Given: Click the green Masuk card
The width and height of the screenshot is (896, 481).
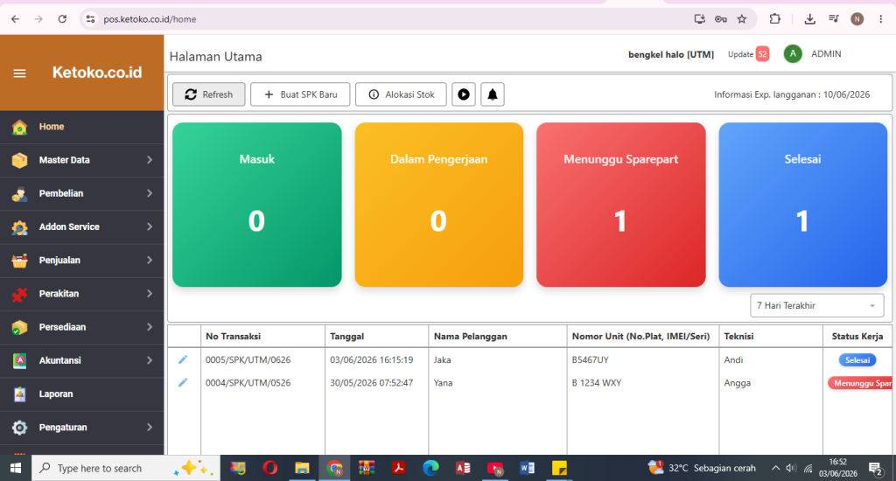Looking at the screenshot, I should (257, 205).
